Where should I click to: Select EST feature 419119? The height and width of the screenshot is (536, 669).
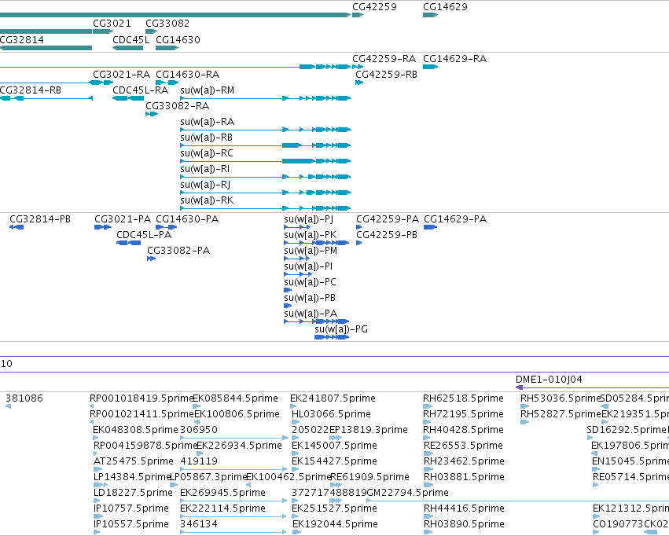click(199, 462)
